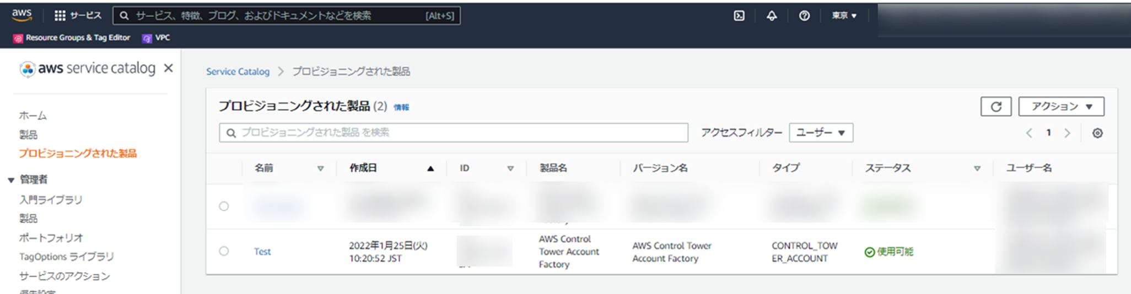Focus the AWS global search bar
1131x294 pixels.
287,15
